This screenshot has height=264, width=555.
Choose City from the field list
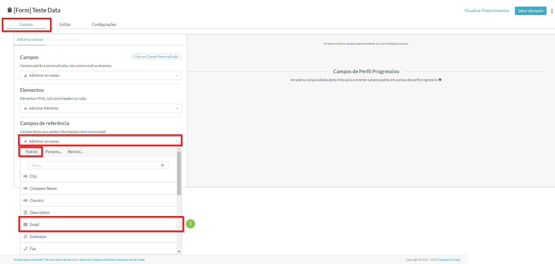[98, 176]
